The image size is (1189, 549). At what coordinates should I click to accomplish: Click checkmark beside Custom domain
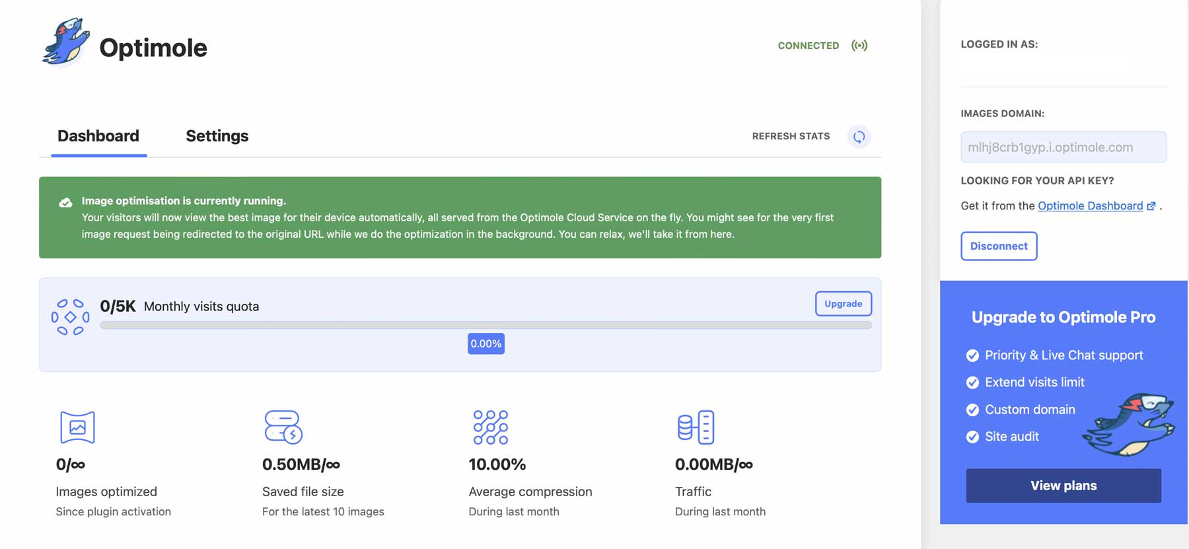(x=972, y=410)
